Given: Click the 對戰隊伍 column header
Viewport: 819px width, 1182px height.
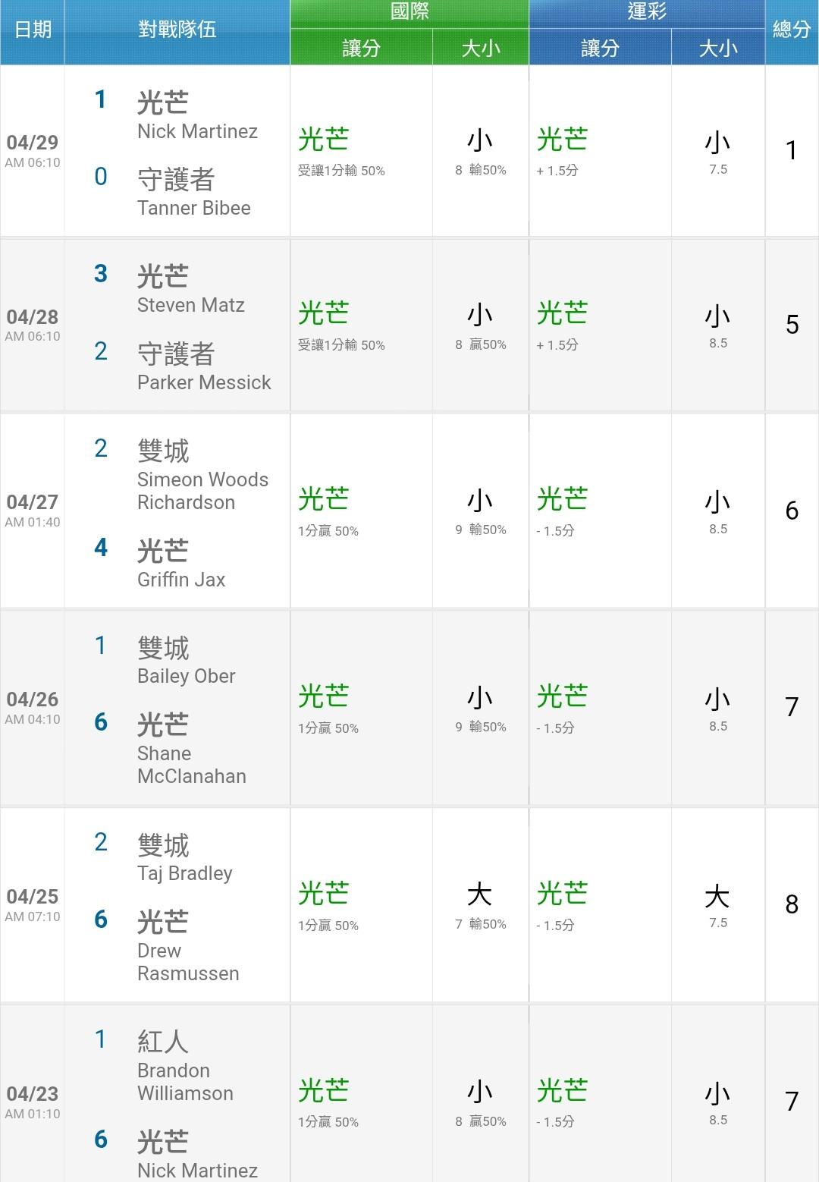Looking at the screenshot, I should (x=177, y=30).
